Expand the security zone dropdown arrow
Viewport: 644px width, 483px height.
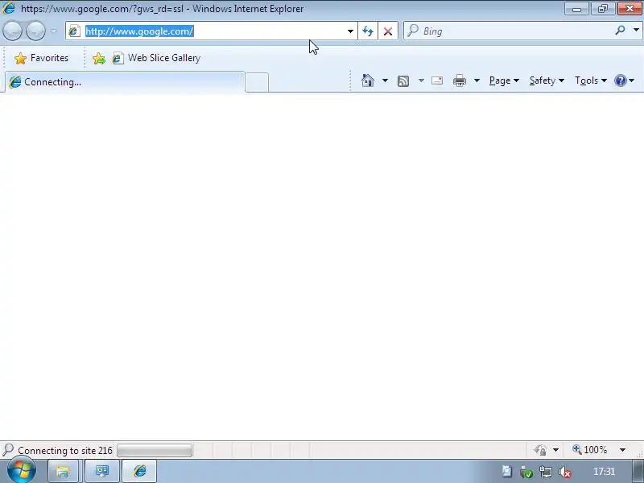555,450
